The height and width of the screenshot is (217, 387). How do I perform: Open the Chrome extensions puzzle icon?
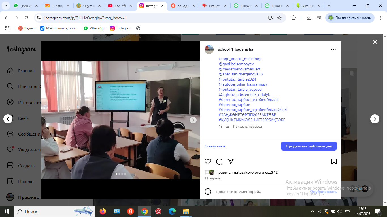point(294,18)
